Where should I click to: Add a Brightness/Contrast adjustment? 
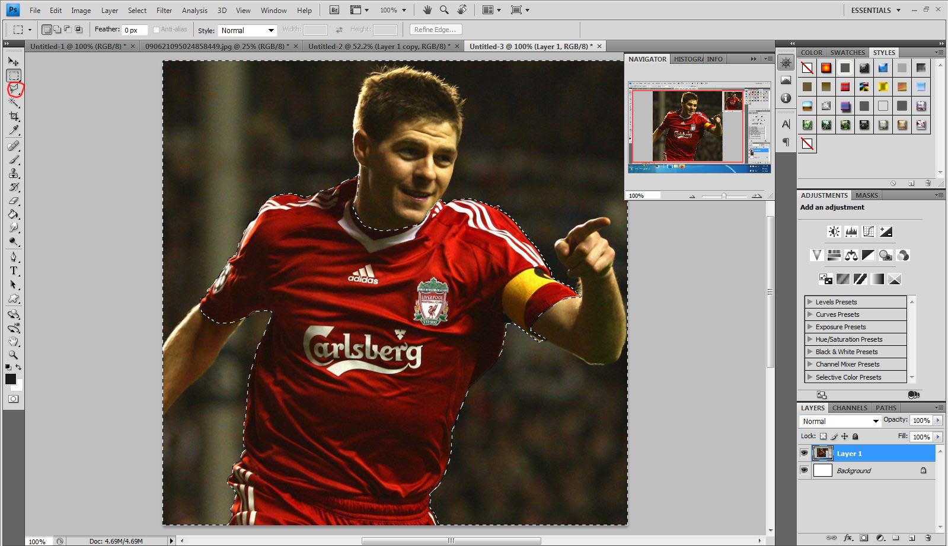834,232
